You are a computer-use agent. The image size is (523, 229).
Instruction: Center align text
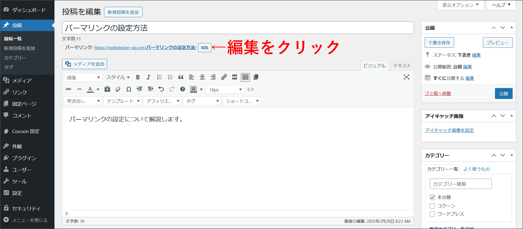tap(202, 77)
